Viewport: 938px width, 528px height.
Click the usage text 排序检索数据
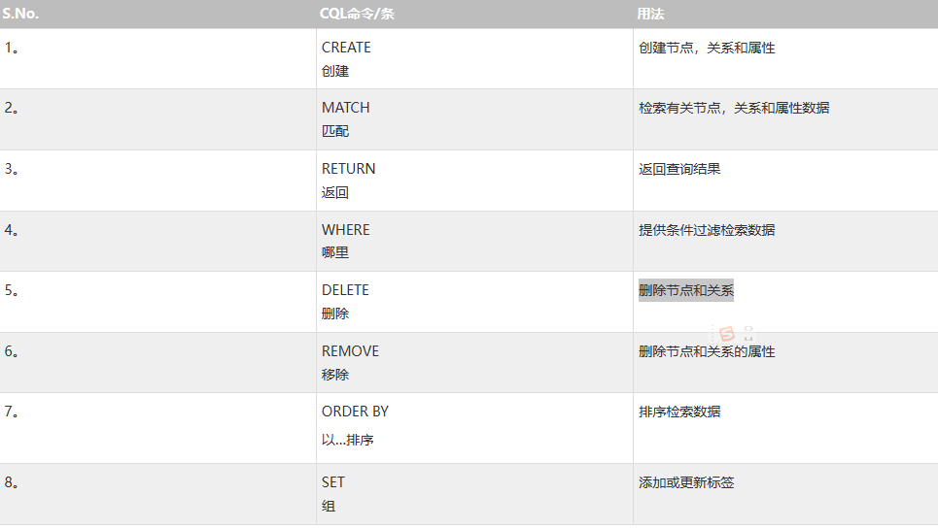(x=679, y=412)
